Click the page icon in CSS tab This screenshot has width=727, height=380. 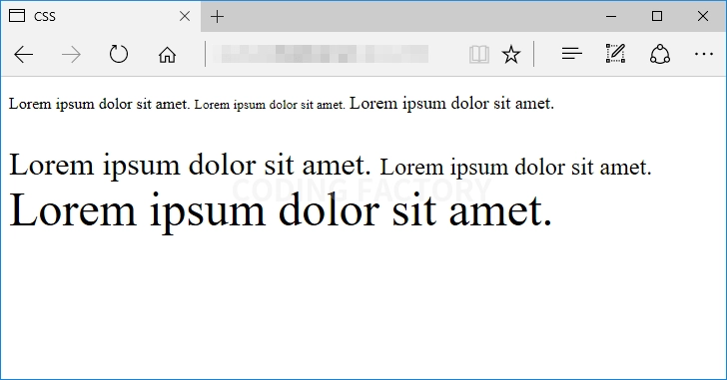tap(17, 16)
